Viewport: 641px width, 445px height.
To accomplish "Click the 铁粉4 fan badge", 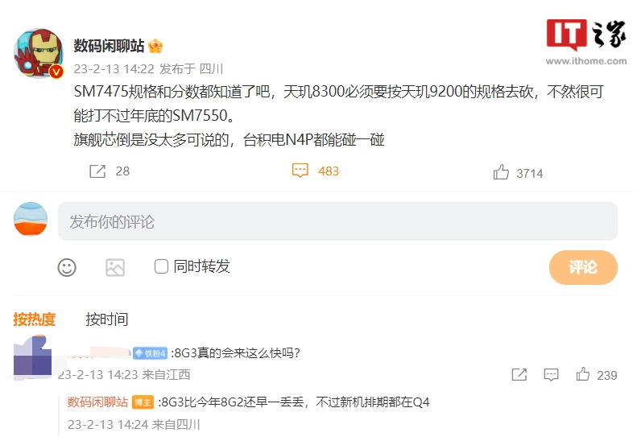I will tap(150, 353).
